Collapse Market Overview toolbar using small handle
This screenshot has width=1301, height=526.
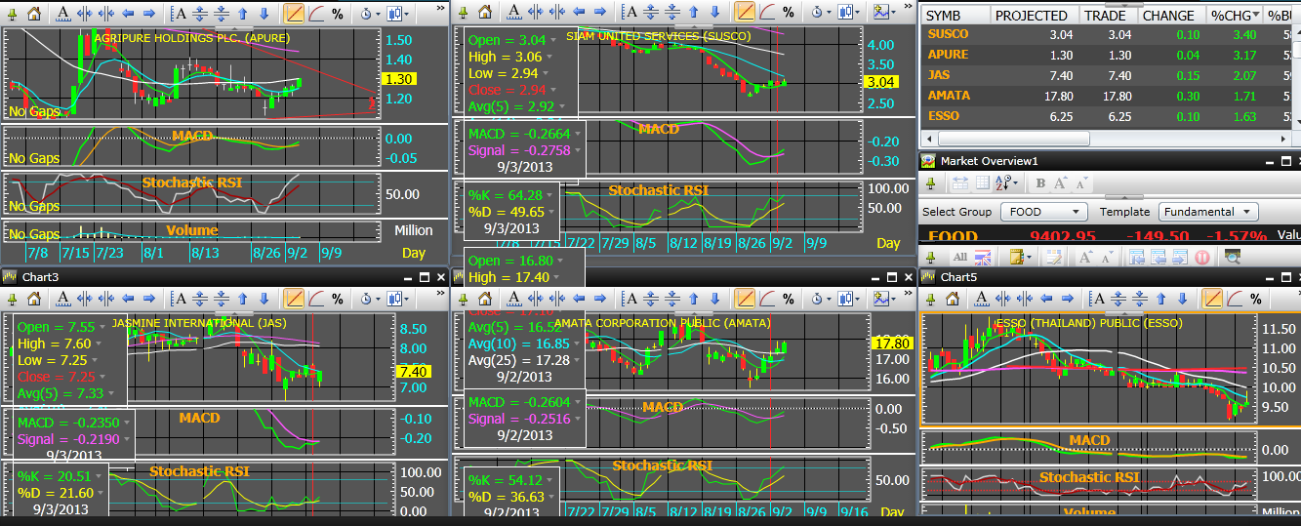point(1124,197)
